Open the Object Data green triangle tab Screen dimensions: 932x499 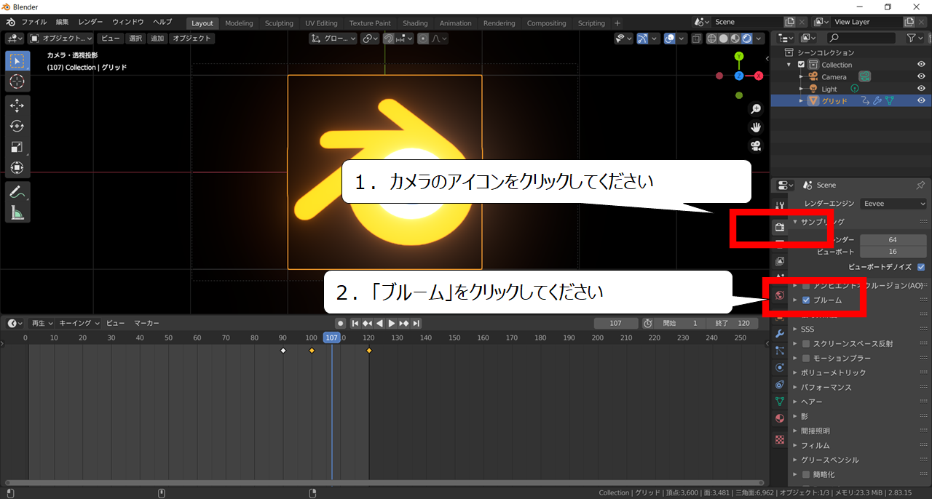[780, 401]
